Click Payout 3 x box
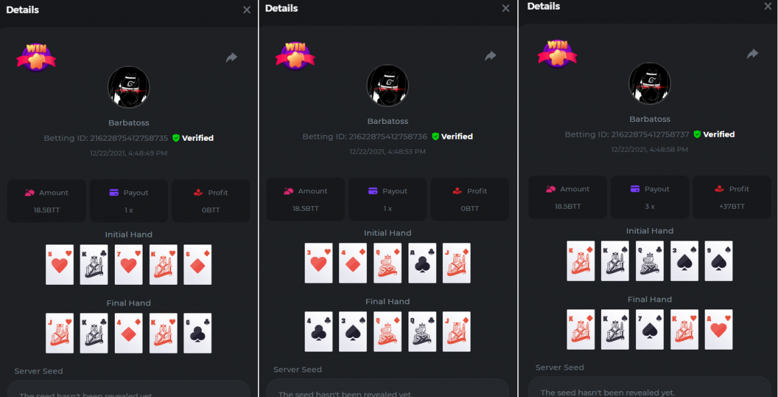Screen dimensions: 778x397 click(x=650, y=197)
